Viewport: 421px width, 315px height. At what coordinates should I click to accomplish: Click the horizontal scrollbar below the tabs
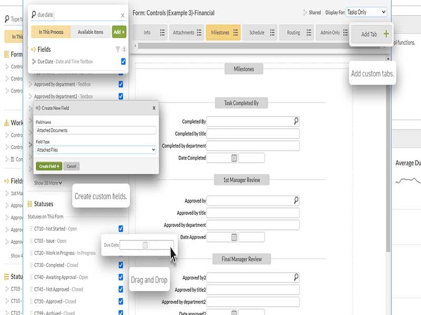(x=237, y=46)
